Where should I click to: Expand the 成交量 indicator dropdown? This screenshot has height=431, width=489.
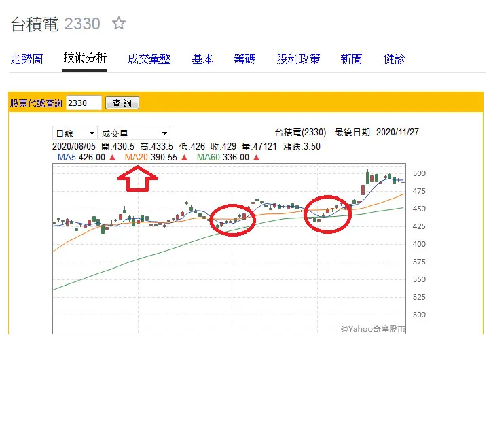134,133
